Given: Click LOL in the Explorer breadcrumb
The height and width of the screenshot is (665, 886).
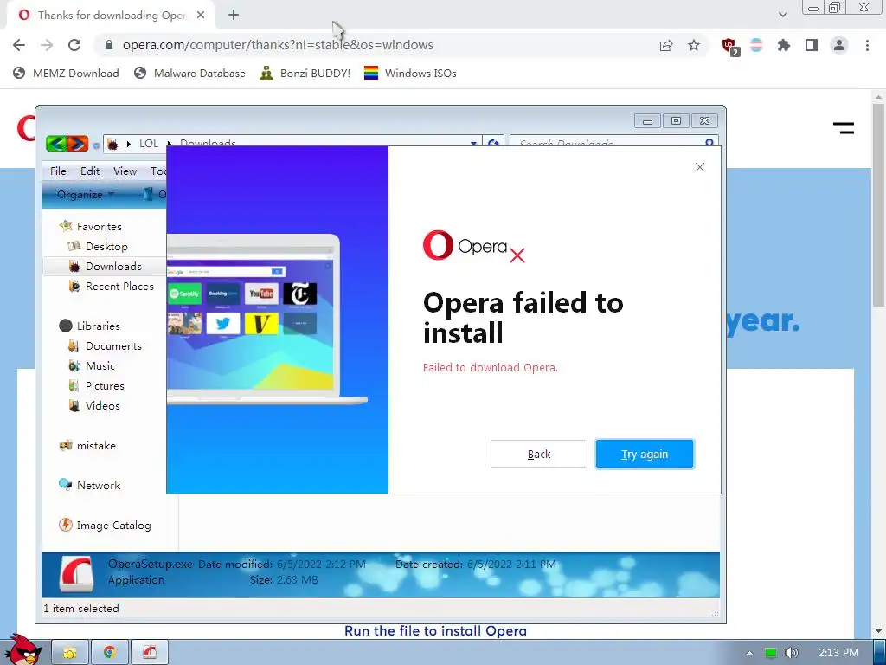Looking at the screenshot, I should coord(149,144).
